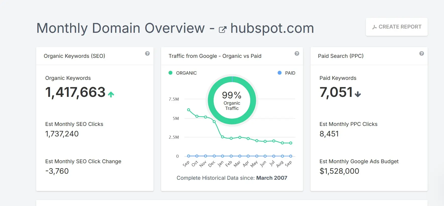Viewport: 444px width, 206px height.
Task: Click the PDF icon inside Create Report button
Action: pos(375,27)
